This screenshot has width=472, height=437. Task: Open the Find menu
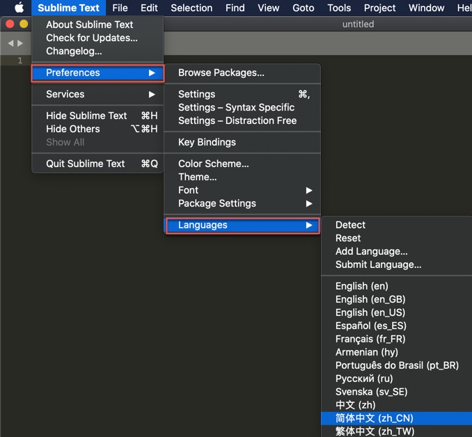235,8
